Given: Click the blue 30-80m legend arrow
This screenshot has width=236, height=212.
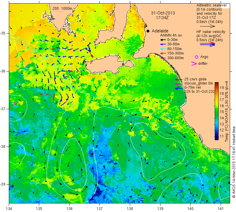Looking at the screenshot, I should (x=163, y=44).
